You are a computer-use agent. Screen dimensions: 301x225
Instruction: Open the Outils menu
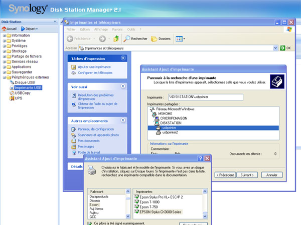[x=131, y=29]
